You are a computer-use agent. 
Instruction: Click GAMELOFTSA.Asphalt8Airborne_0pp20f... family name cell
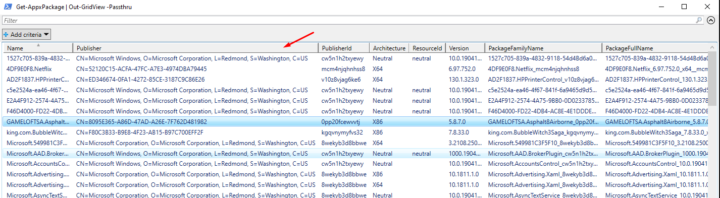[543, 122]
